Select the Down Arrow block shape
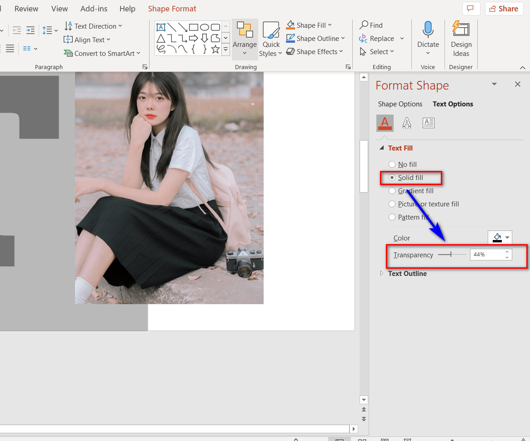The image size is (530, 441). [205, 38]
